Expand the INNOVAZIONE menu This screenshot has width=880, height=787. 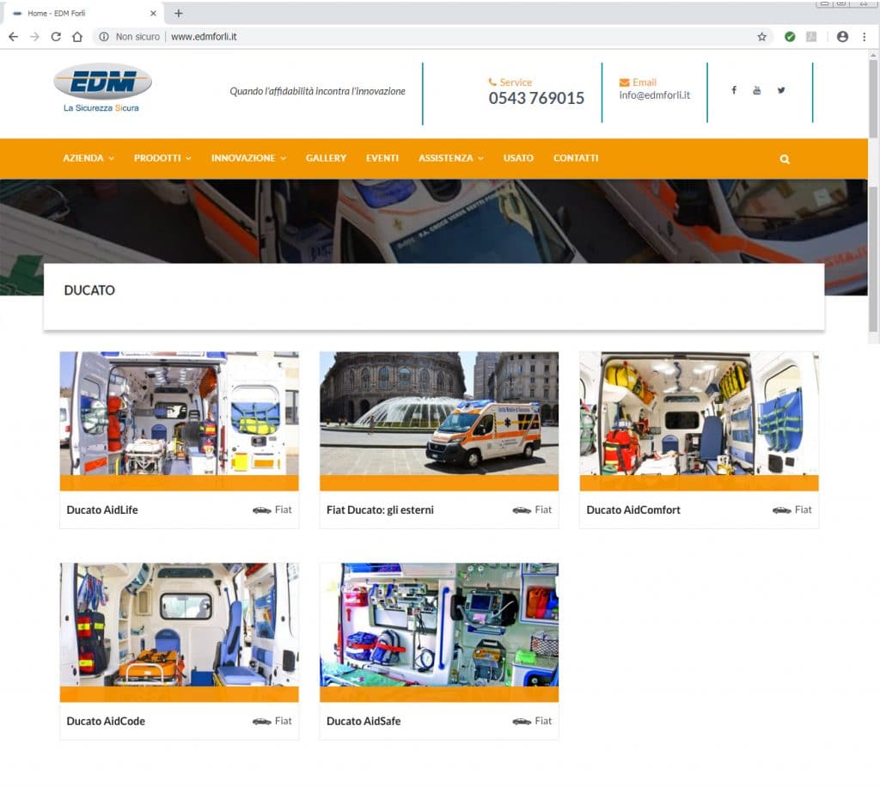point(248,158)
